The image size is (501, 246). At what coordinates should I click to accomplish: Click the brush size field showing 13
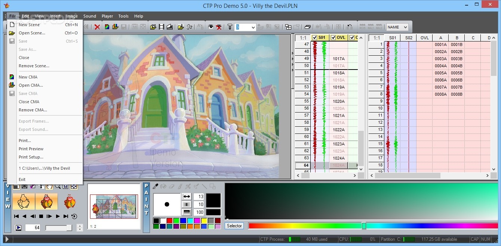click(199, 197)
